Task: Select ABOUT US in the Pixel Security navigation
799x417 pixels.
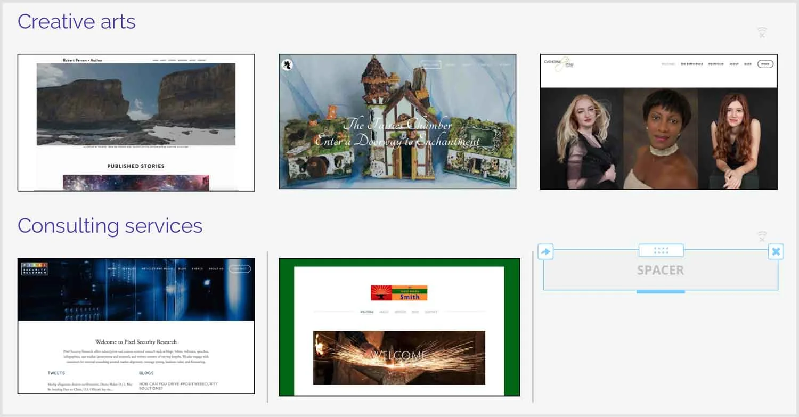Action: pyautogui.click(x=216, y=269)
